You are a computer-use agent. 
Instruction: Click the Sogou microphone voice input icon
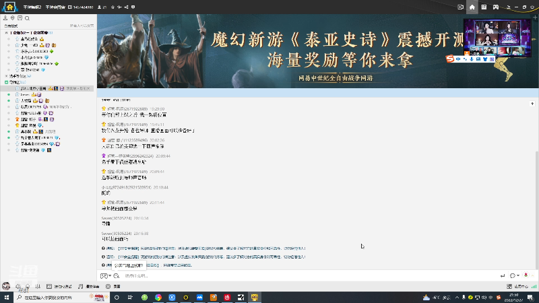coord(472,59)
